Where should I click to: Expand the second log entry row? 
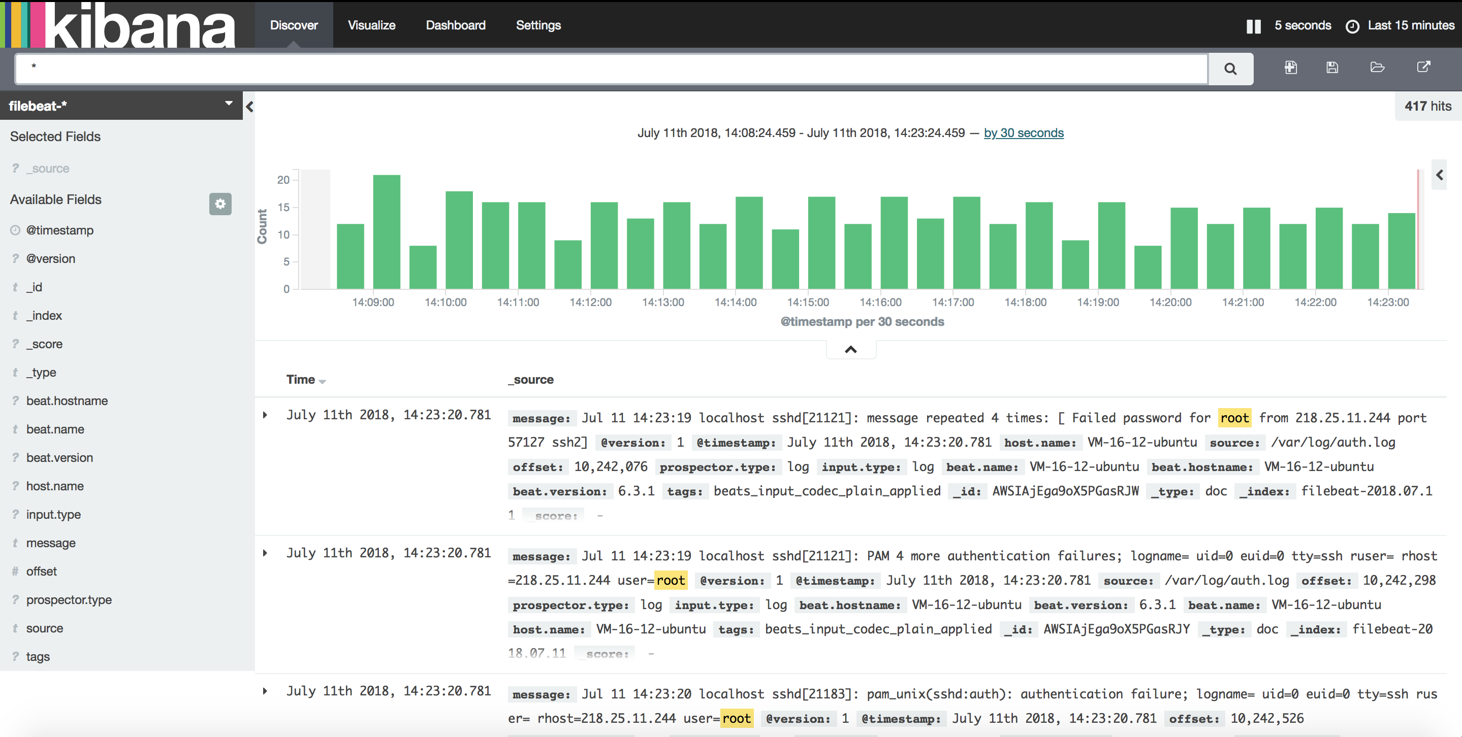coord(265,553)
